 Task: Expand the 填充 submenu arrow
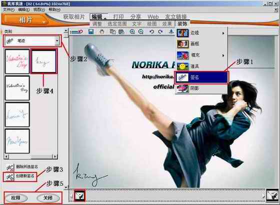tap(223, 56)
